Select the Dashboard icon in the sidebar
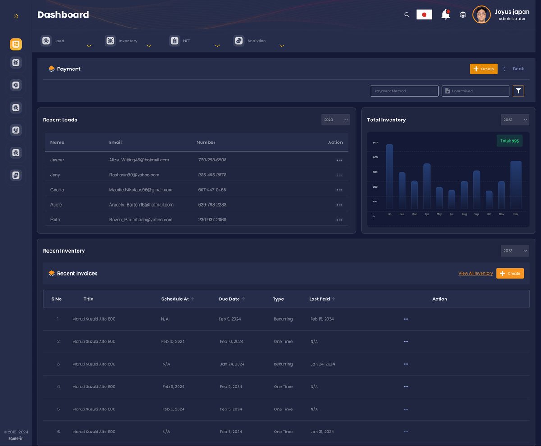 click(x=16, y=44)
